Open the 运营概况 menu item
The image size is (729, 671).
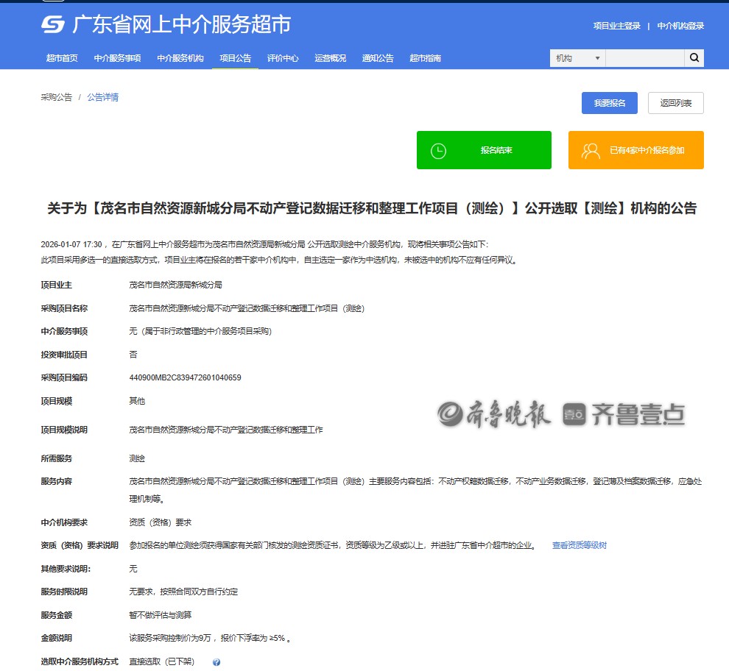point(330,58)
